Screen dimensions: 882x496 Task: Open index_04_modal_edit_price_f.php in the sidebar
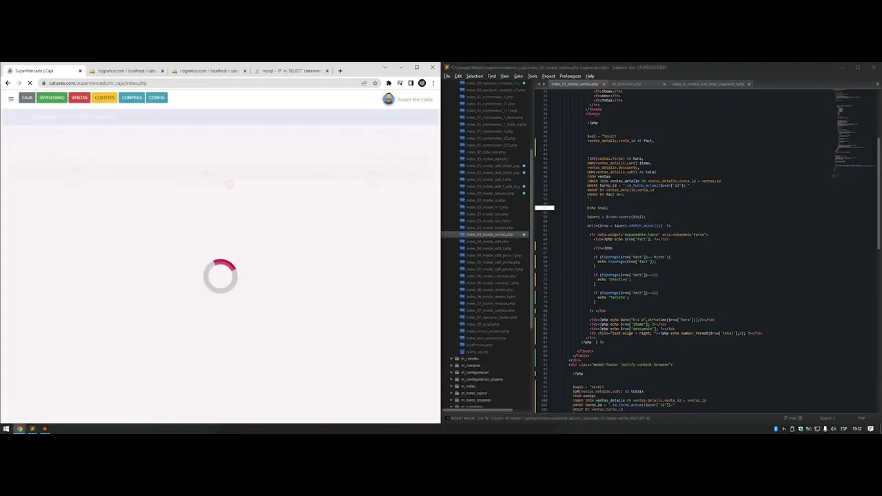493,255
